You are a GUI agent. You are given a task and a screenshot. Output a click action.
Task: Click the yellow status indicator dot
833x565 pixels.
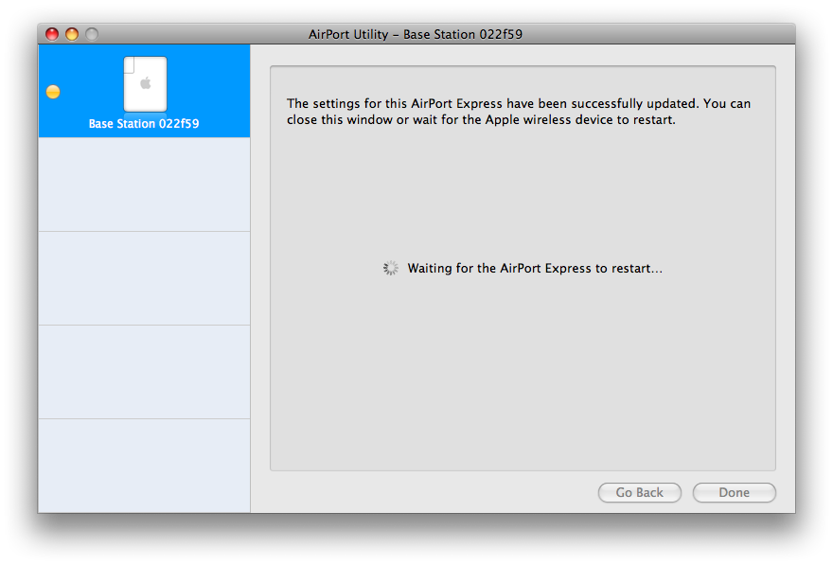[x=53, y=92]
